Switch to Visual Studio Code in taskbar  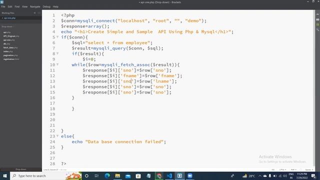[169, 175]
